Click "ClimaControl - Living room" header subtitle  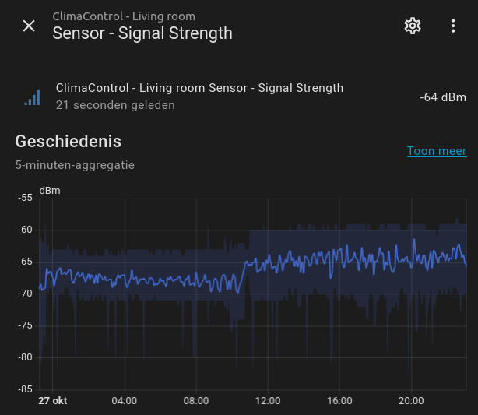124,16
